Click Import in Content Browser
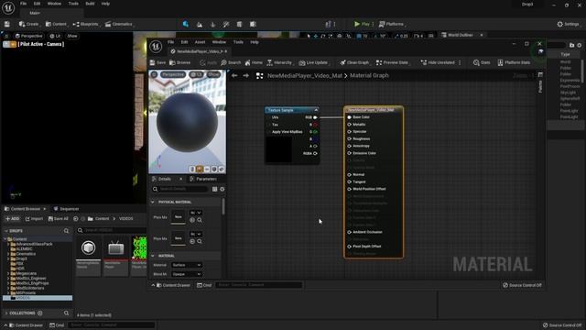586x330 pixels. 34,219
